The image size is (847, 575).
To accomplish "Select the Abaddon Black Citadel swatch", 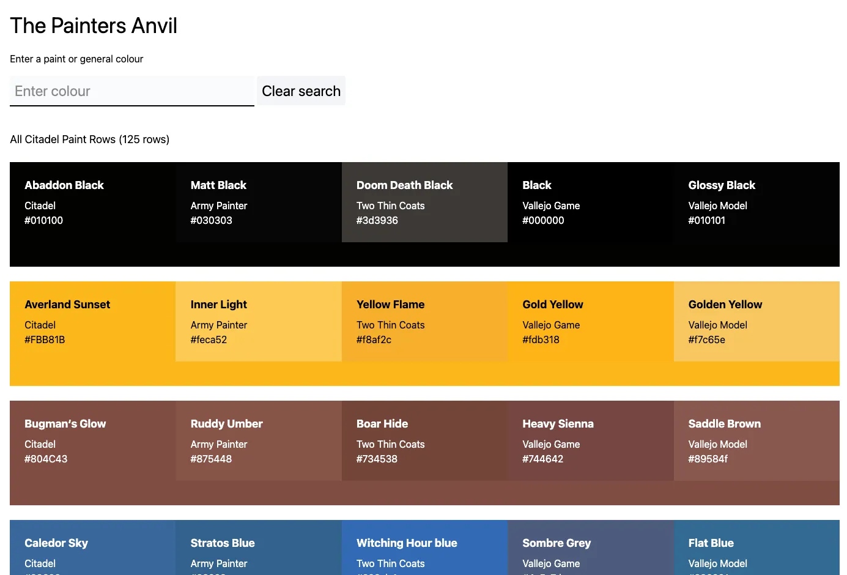I will (92, 202).
